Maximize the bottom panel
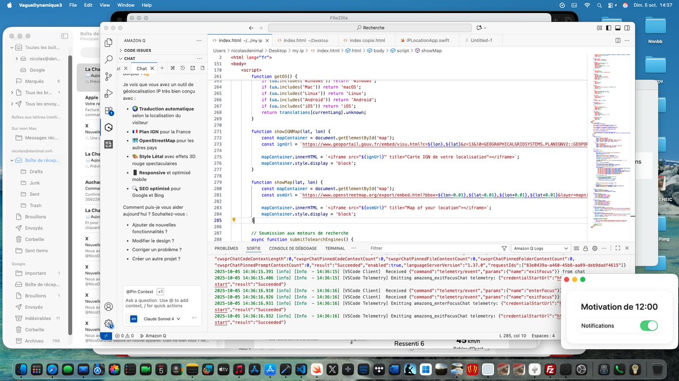This screenshot has height=381, width=679. (618, 248)
